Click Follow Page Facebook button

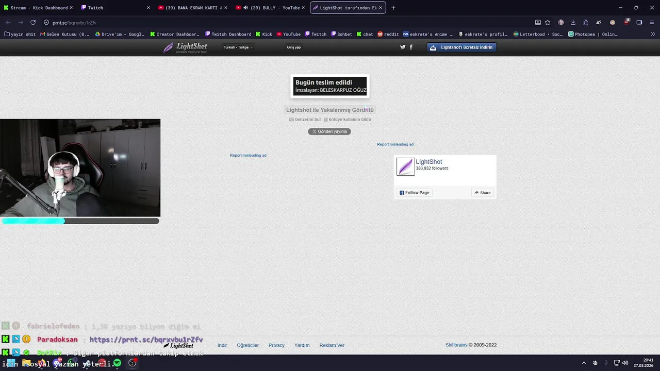pos(414,193)
